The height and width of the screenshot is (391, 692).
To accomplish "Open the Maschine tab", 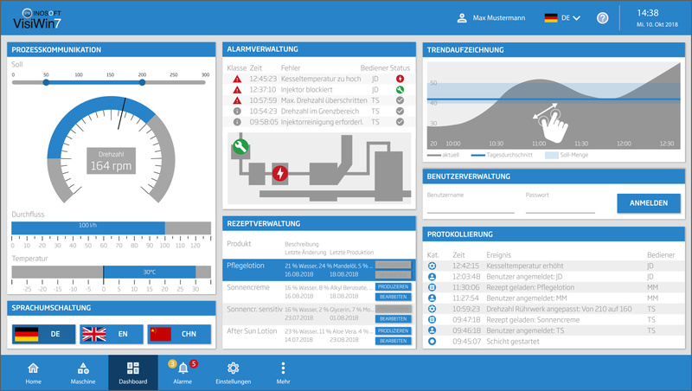I will pos(83,372).
